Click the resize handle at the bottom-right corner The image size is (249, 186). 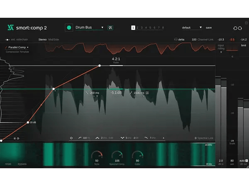[x=247, y=167]
